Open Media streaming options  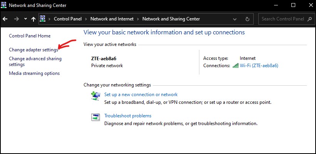pos(34,73)
